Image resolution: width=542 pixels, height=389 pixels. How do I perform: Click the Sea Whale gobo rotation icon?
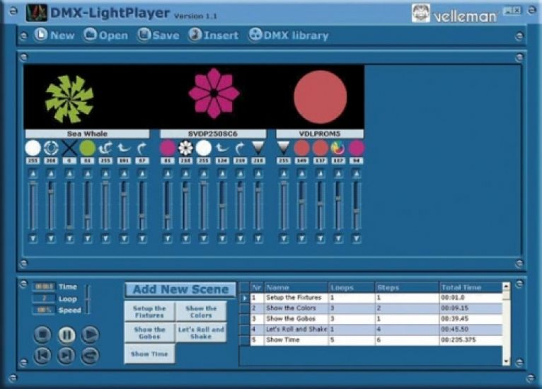(x=106, y=148)
